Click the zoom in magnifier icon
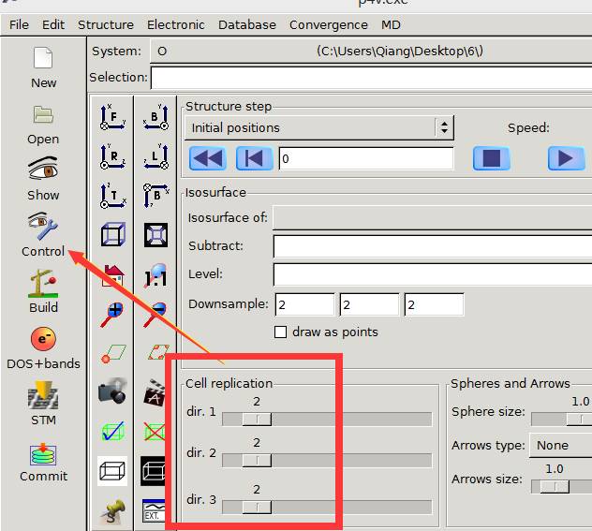Screen dimensions: 592x531 pos(112,314)
